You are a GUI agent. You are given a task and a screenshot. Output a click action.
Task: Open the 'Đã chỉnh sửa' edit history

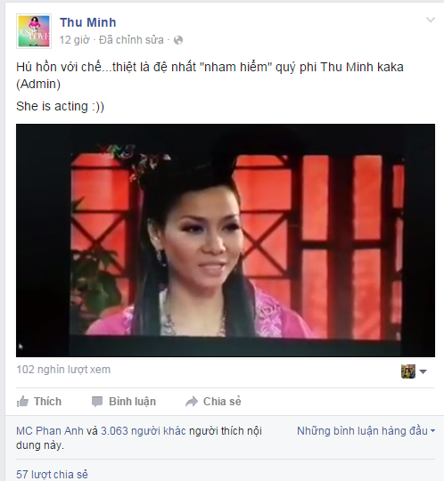(131, 40)
